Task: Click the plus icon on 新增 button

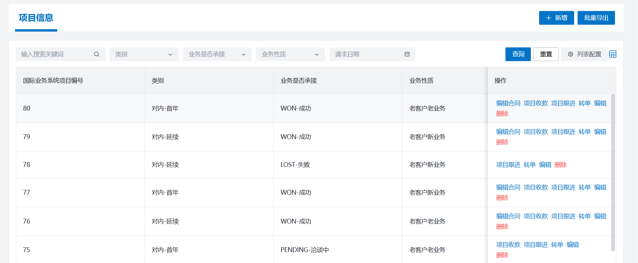Action: 548,18
